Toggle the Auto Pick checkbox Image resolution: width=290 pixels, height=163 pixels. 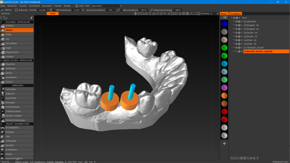pos(77,6)
